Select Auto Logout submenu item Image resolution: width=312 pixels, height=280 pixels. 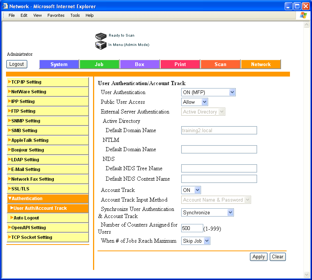48,218
